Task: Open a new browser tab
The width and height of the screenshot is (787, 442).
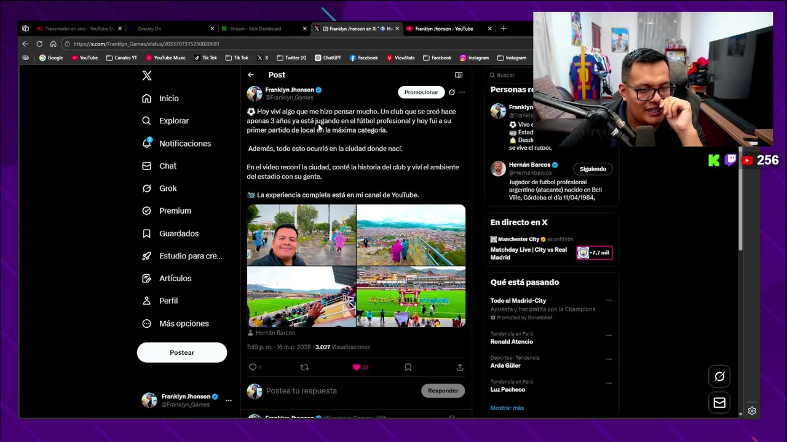Action: 504,28
